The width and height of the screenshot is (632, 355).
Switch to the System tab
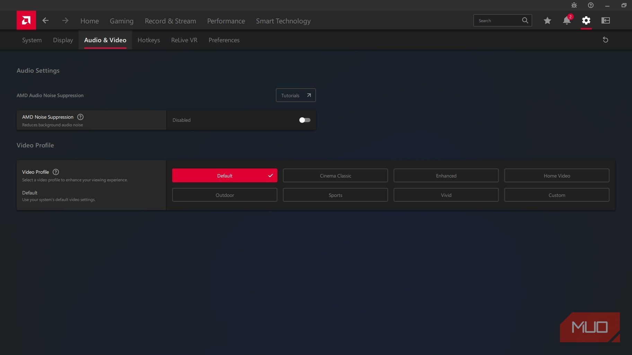click(32, 40)
